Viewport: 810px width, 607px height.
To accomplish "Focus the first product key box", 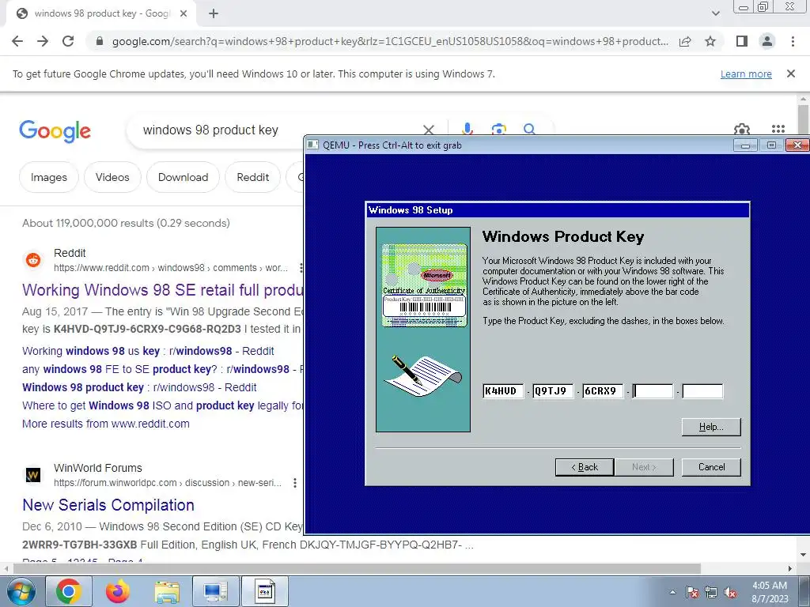I will pos(502,391).
